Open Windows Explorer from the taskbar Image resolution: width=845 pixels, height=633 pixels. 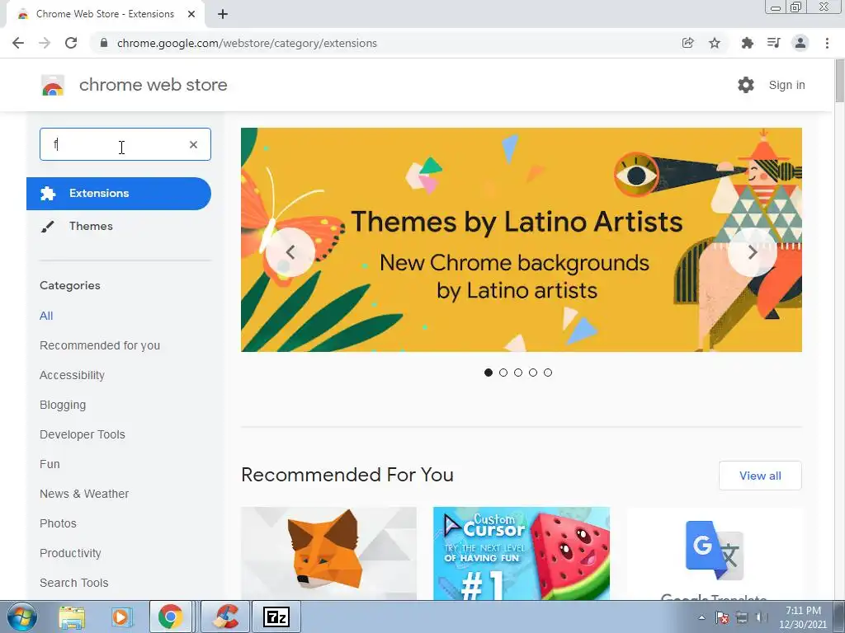(72, 617)
